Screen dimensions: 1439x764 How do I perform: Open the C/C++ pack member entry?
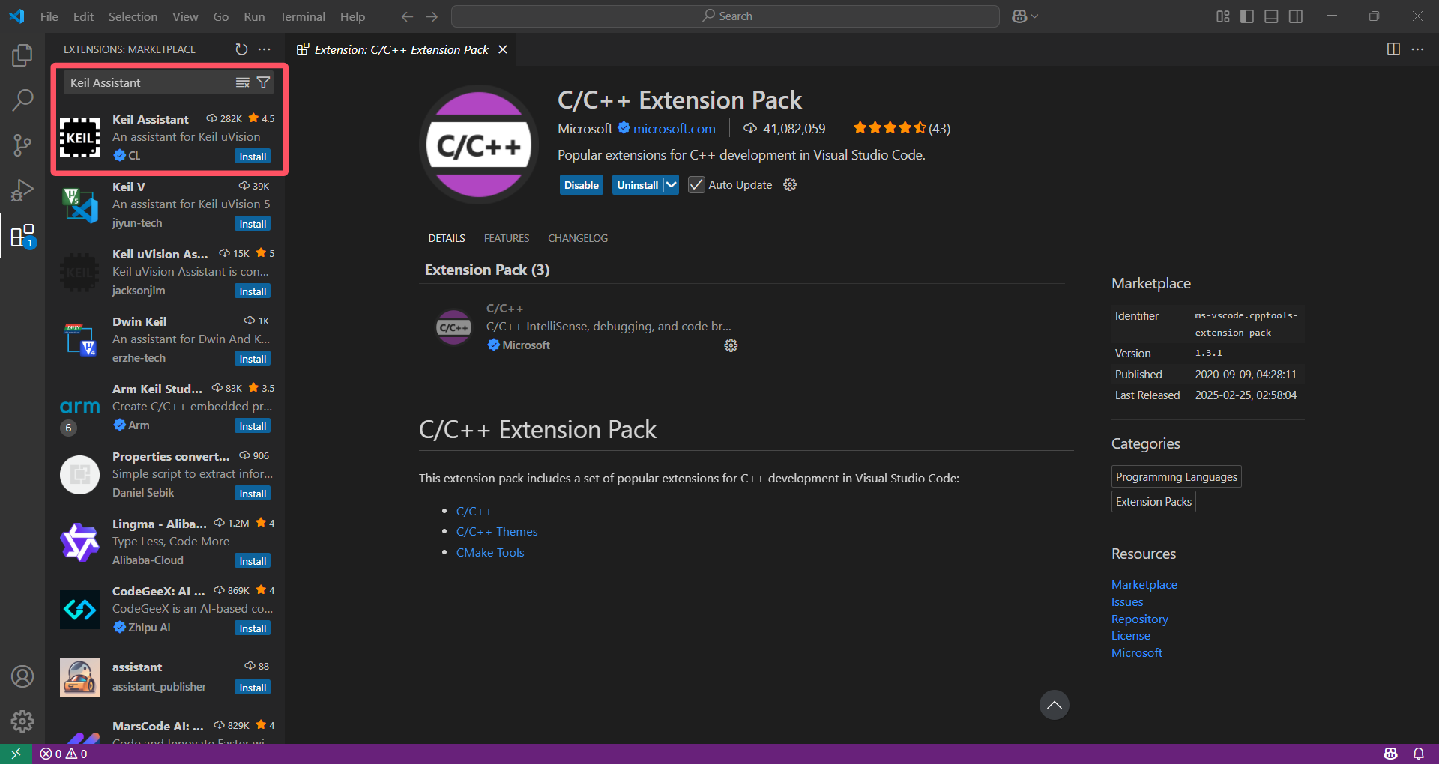[x=585, y=327]
